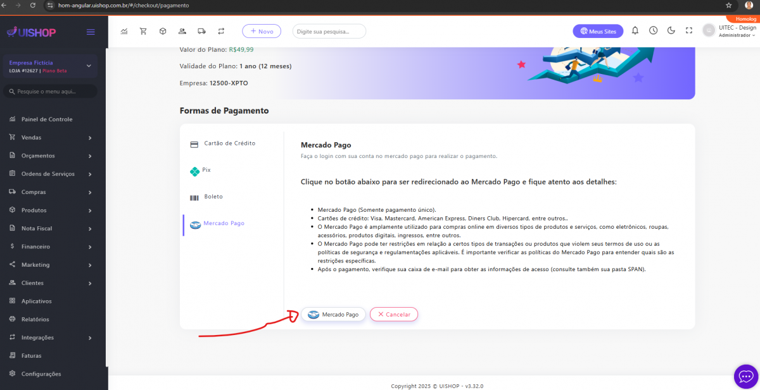Open the notifications bell
The image size is (760, 390).
click(635, 31)
